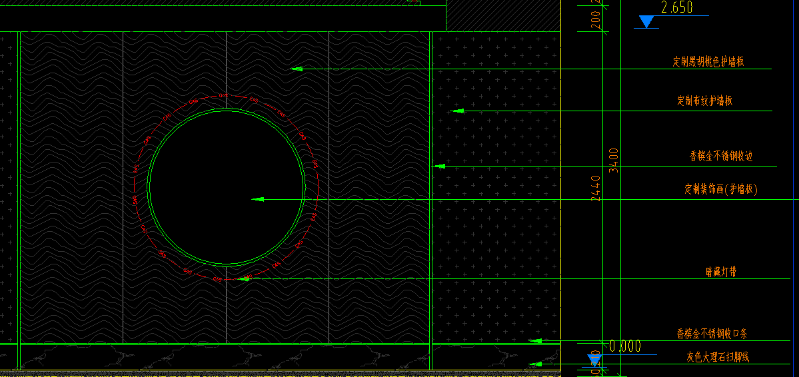Screen dimensions: 799x377
Task: Click the label 定制布纹护墙板
Action: click(705, 101)
